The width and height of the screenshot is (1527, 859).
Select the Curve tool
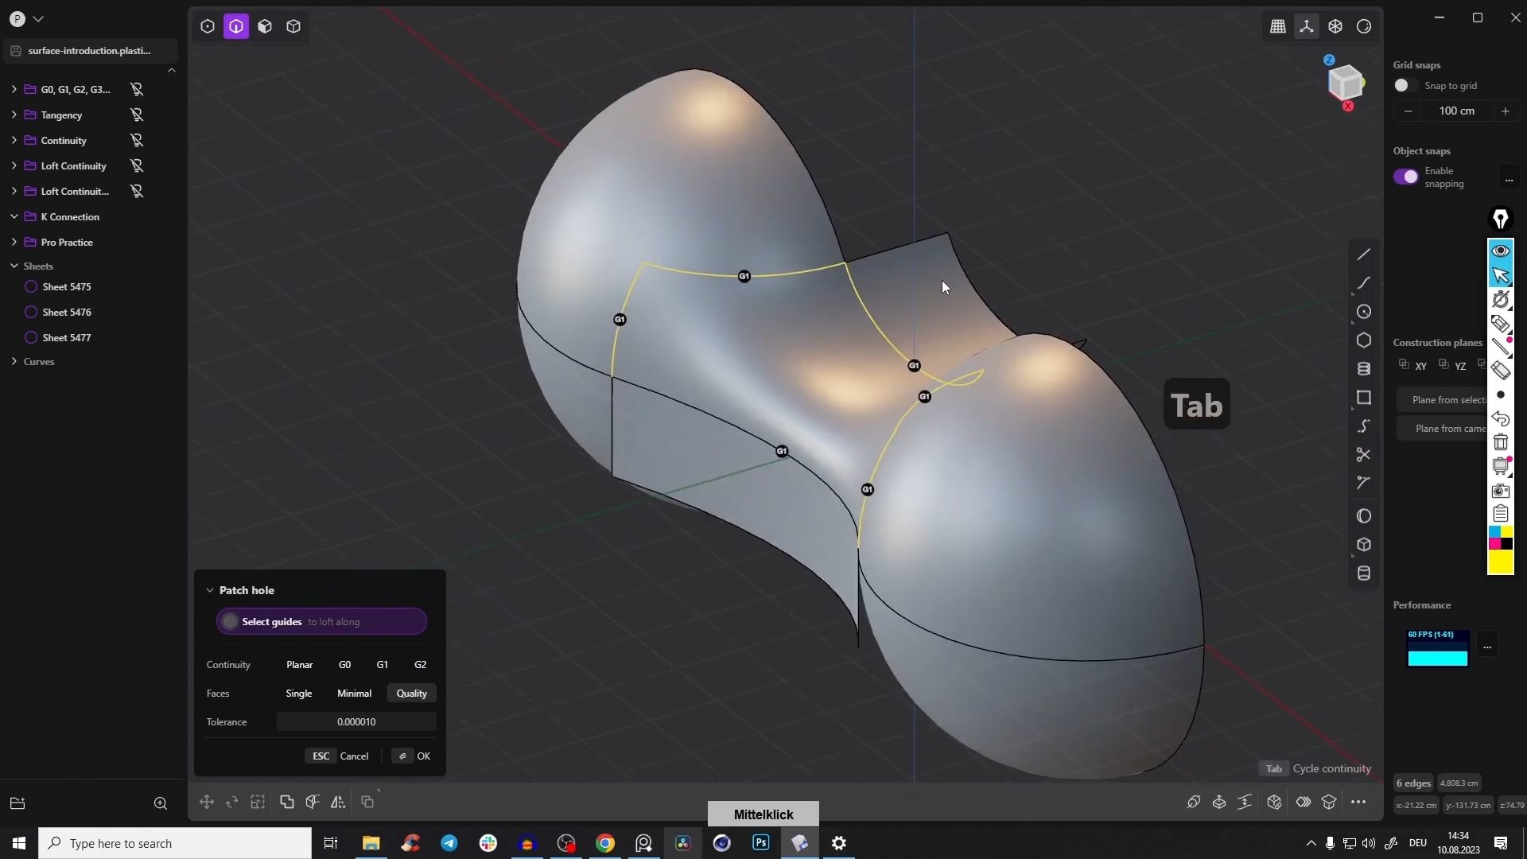tap(1363, 283)
